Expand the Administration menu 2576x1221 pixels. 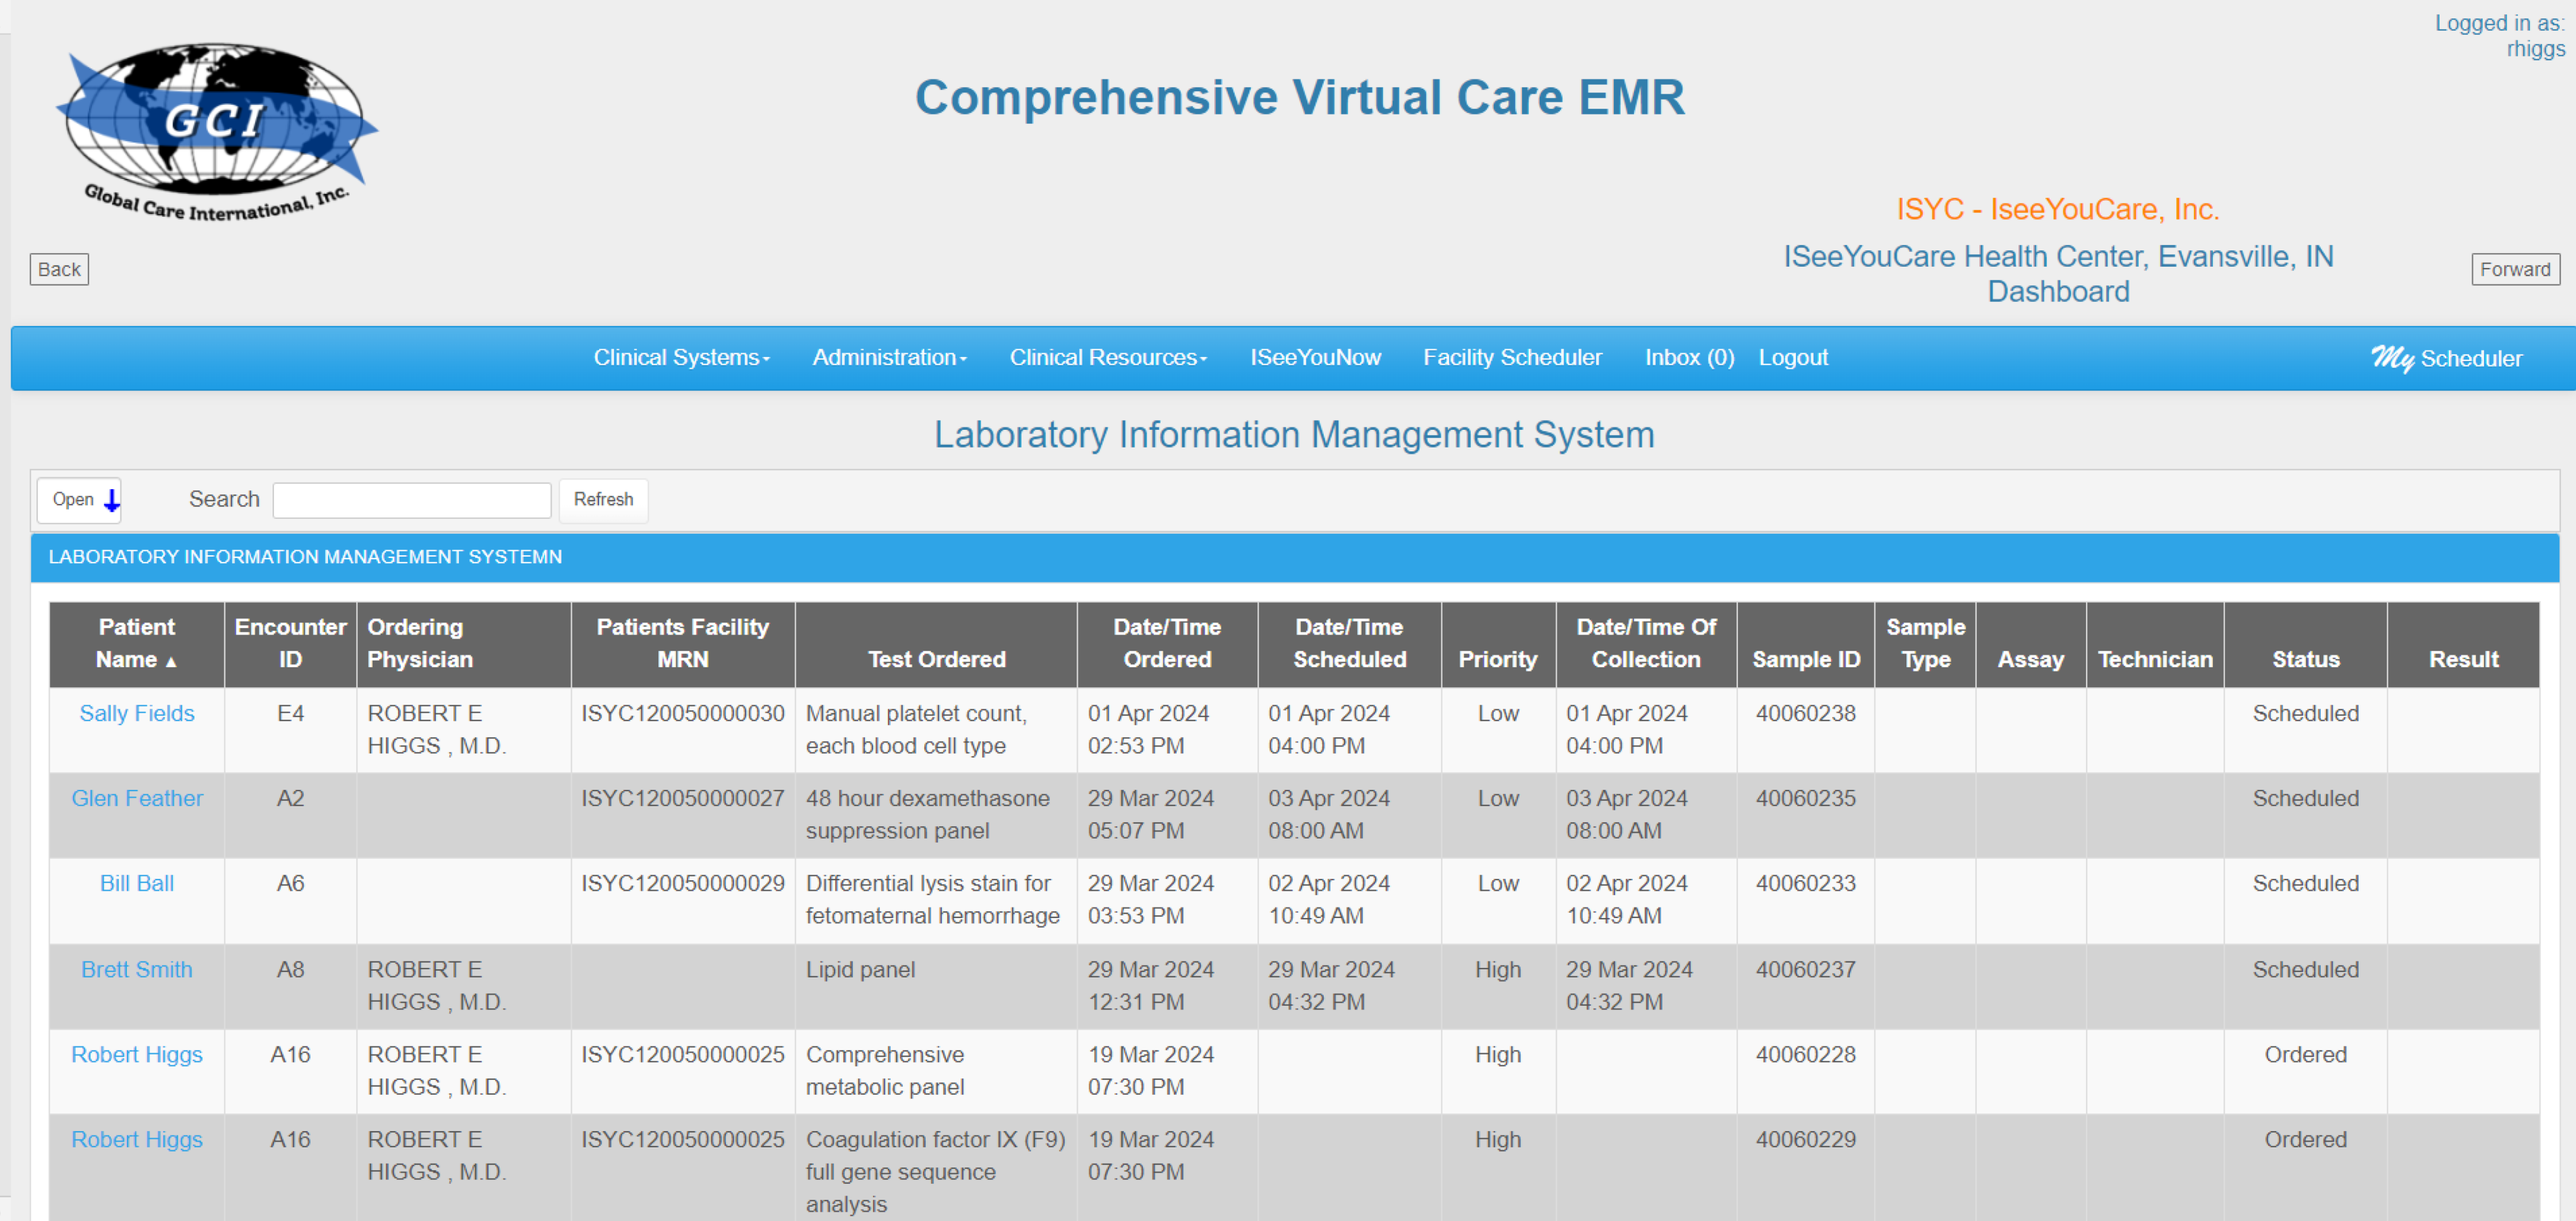(x=889, y=357)
